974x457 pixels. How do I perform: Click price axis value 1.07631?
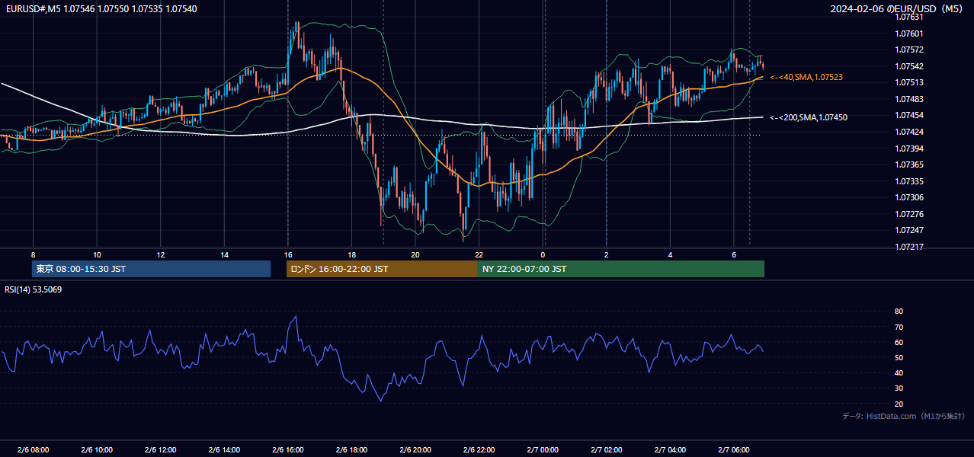point(909,17)
